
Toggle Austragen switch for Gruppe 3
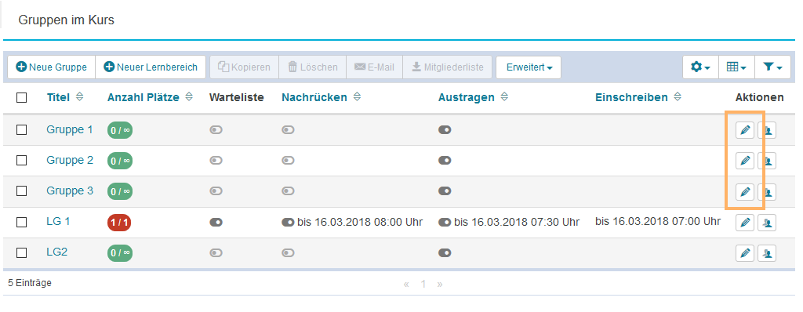pyautogui.click(x=445, y=191)
